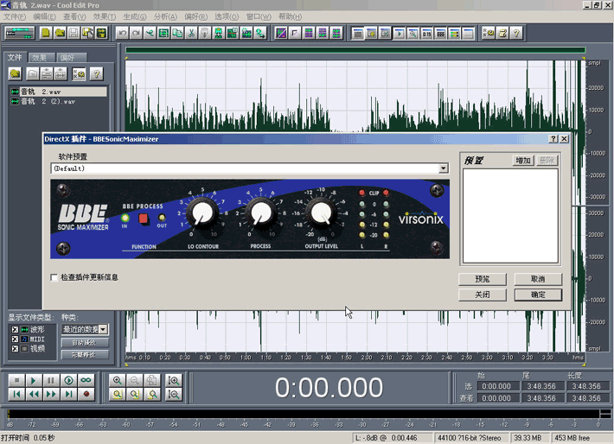Open the 软件预置 preset dropdown
Viewport: 614px width, 444px height.
click(x=444, y=168)
